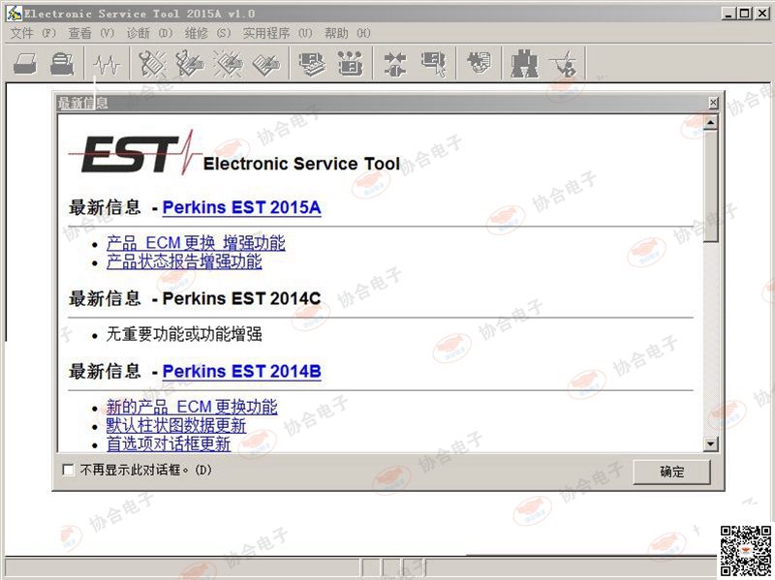The width and height of the screenshot is (775, 580).
Task: Open the WinFlash puzzle-piece icon
Action: click(479, 63)
